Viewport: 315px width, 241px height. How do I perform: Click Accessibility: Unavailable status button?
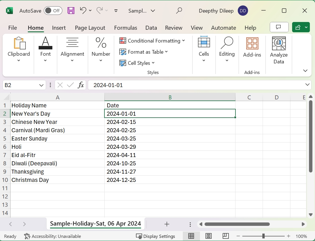[53, 236]
